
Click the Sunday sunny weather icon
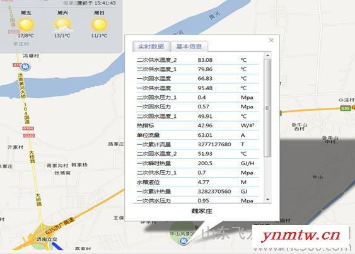pos(99,25)
